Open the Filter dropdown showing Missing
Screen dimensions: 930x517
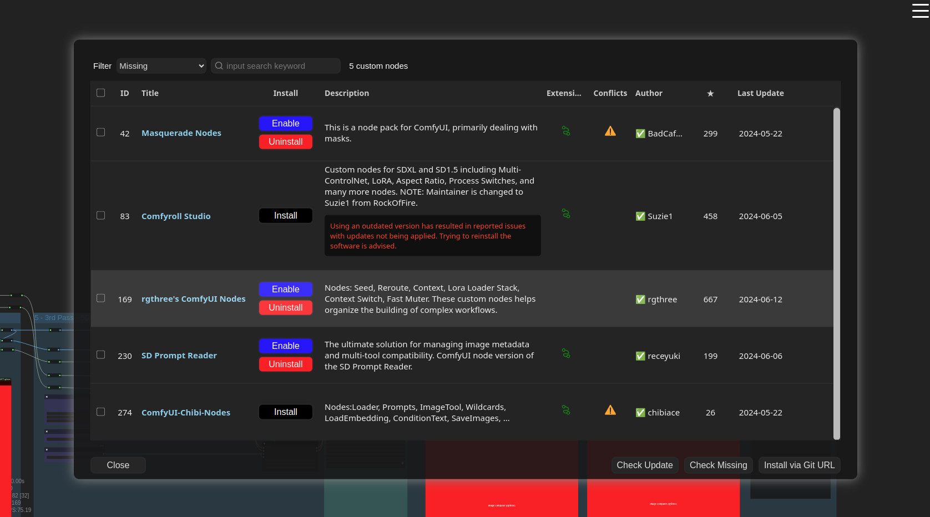(161, 66)
